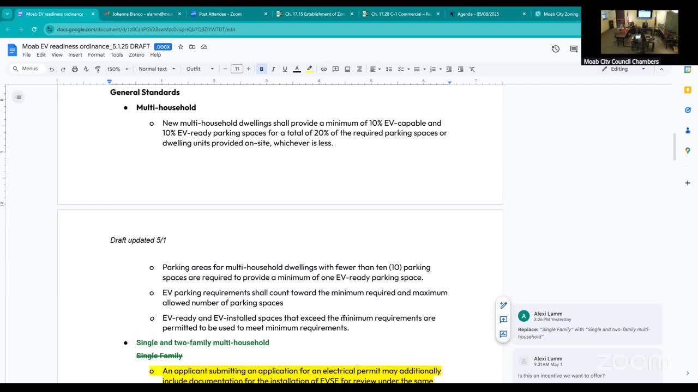Open the Format menu
This screenshot has width=698, height=392.
96,55
